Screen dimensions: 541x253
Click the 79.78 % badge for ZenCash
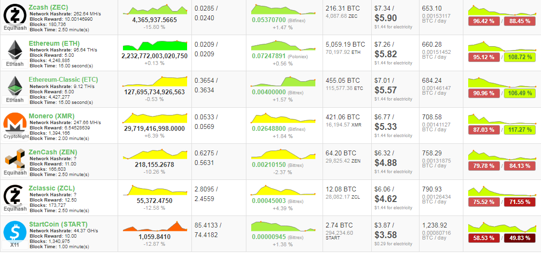[484, 166]
